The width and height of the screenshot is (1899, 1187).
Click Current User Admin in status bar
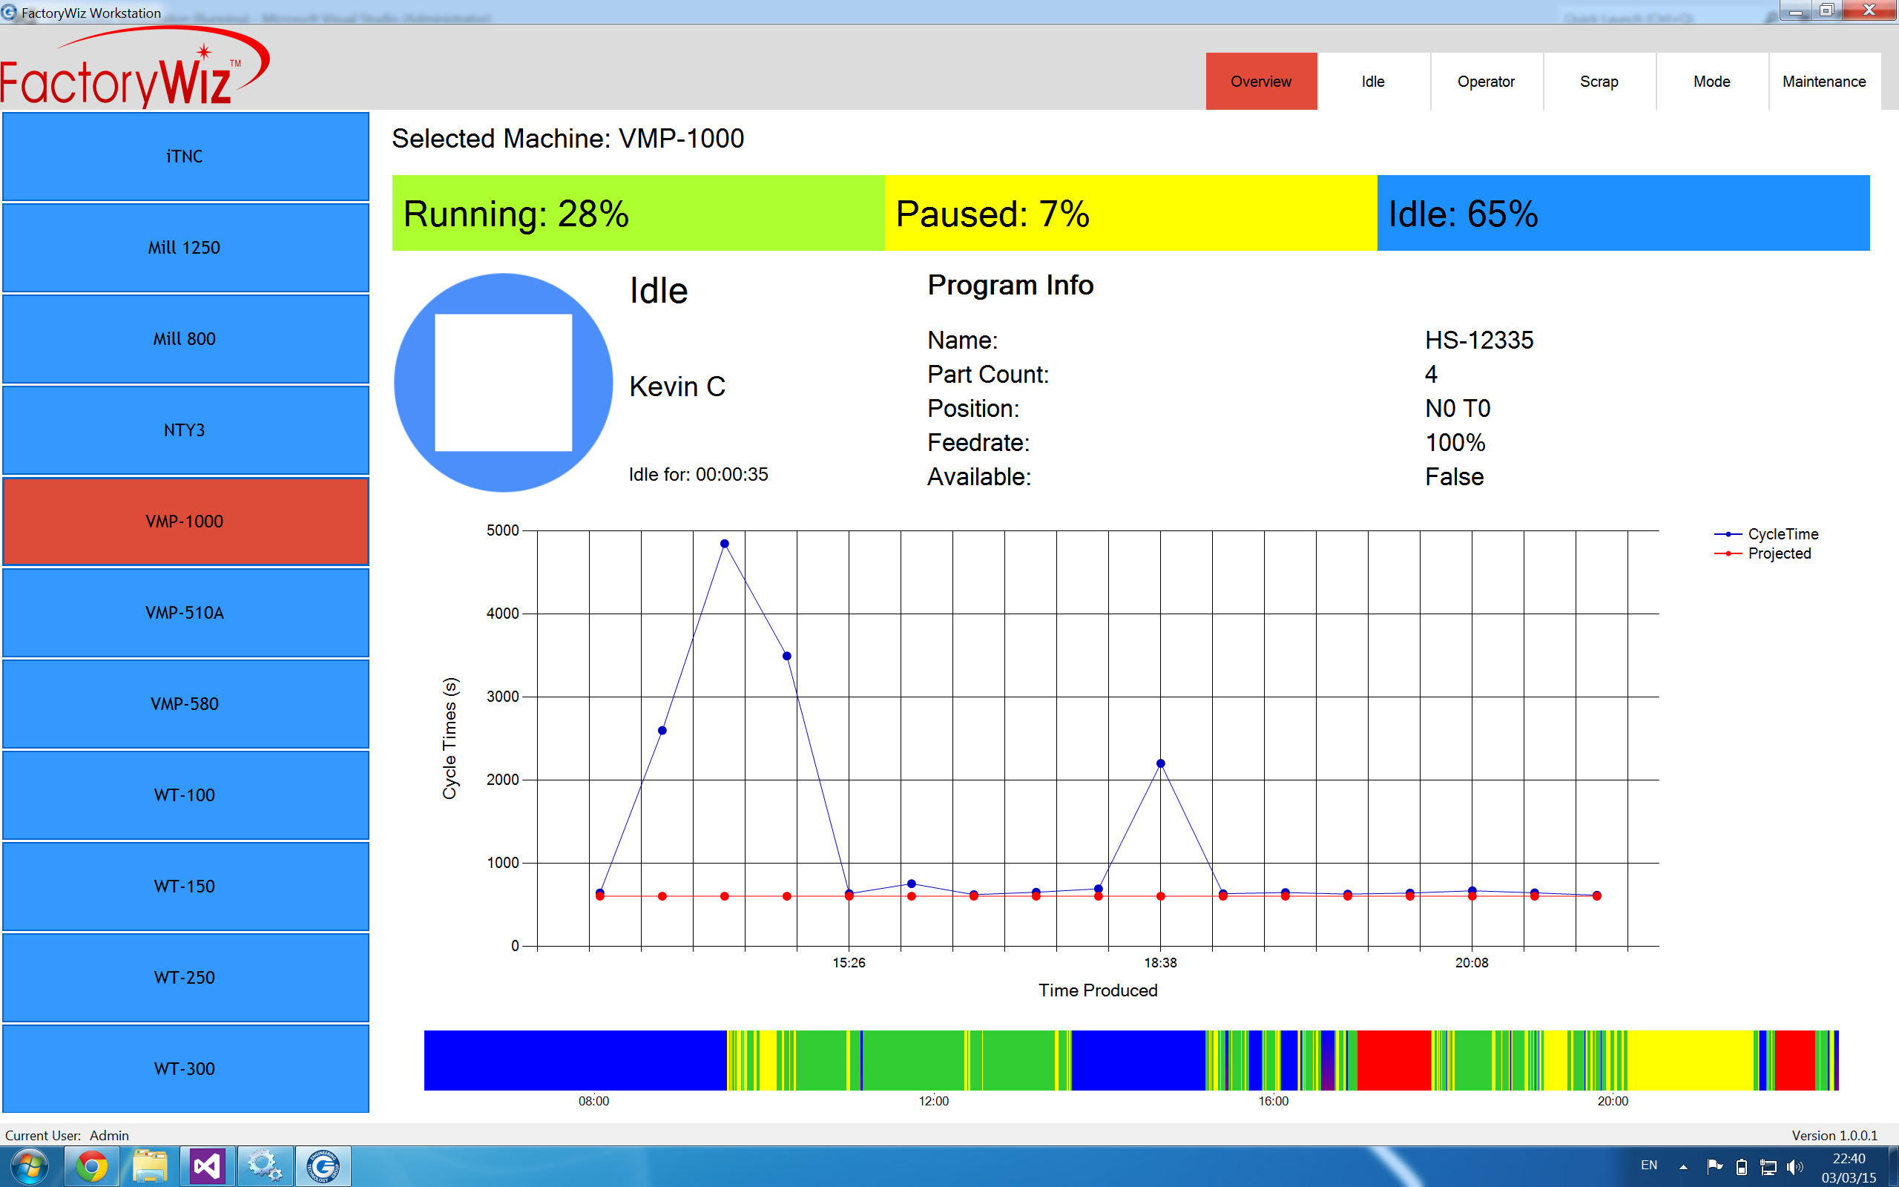tap(67, 1135)
